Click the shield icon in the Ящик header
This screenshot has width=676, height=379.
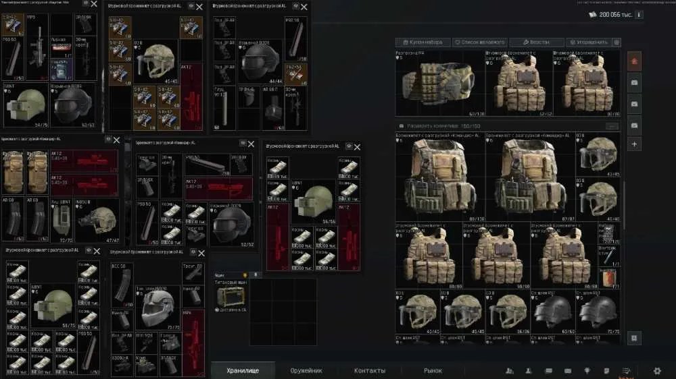245,274
